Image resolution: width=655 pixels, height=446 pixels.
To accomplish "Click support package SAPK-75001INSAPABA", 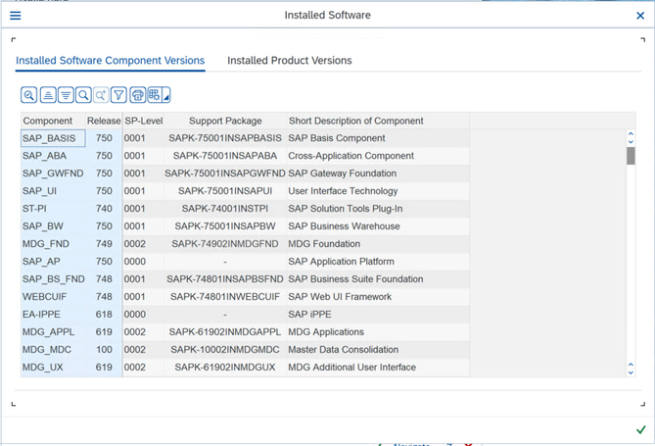I will [x=225, y=156].
